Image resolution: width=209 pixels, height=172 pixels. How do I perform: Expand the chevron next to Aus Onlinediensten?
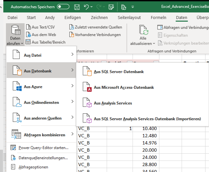(x=72, y=102)
